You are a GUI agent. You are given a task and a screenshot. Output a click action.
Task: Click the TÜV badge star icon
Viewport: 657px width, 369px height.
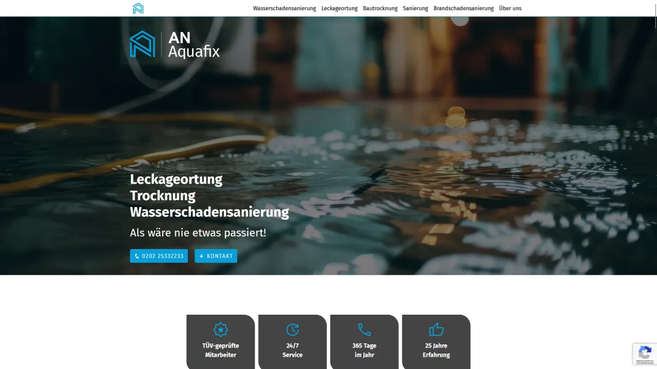click(221, 330)
